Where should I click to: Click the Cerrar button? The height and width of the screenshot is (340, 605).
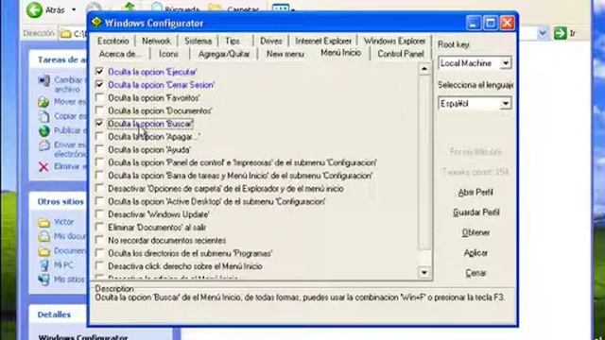tap(475, 273)
